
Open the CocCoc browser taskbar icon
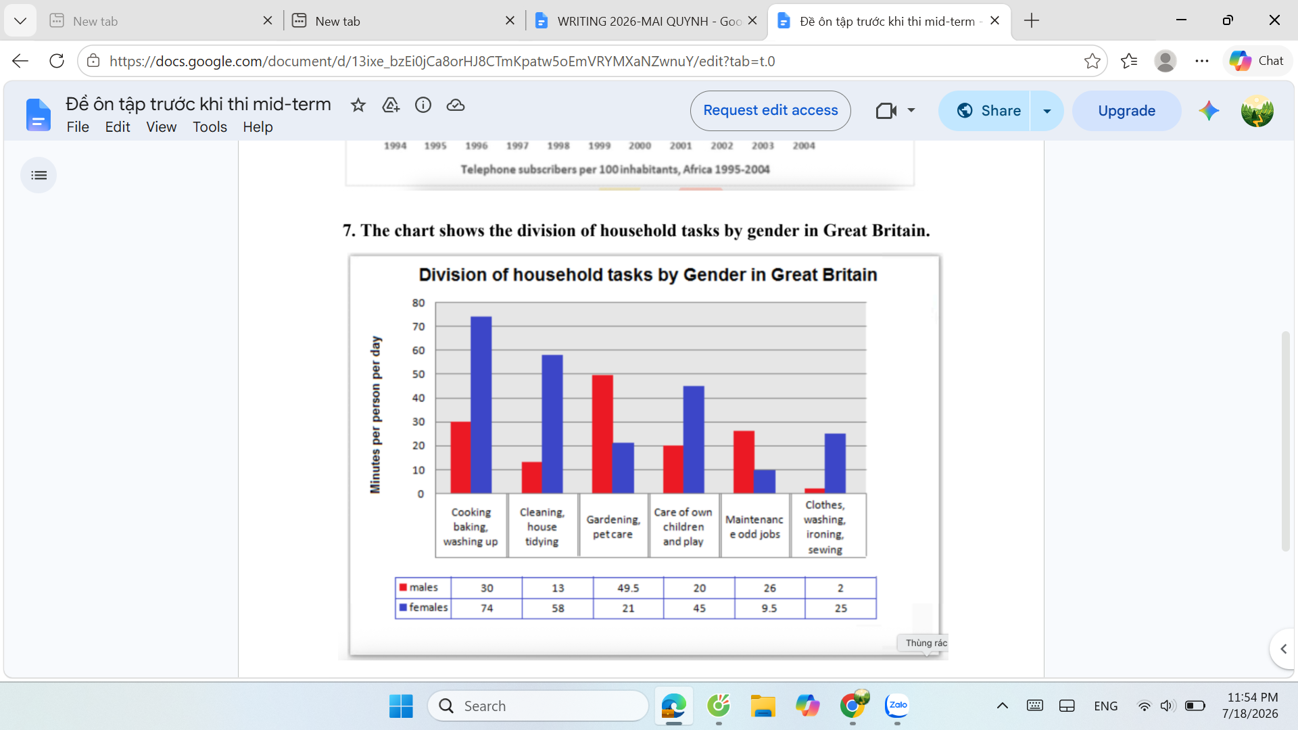tap(718, 706)
